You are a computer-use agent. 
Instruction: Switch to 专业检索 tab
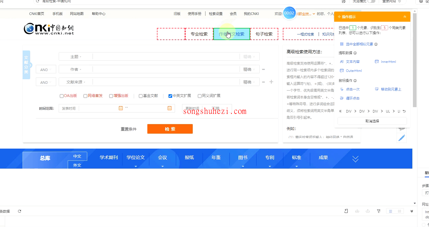(x=199, y=34)
